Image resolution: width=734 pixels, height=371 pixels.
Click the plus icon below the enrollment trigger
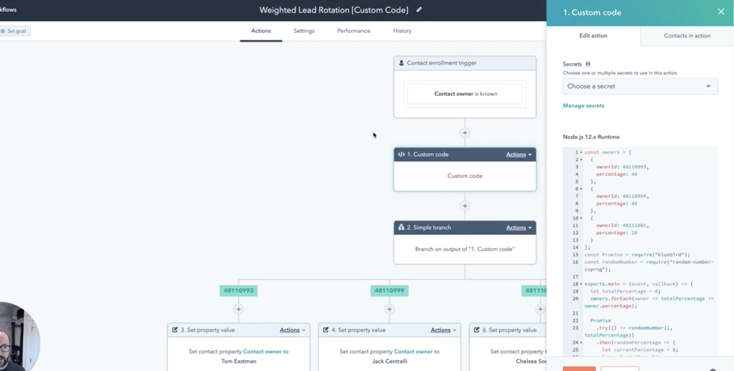pyautogui.click(x=464, y=132)
